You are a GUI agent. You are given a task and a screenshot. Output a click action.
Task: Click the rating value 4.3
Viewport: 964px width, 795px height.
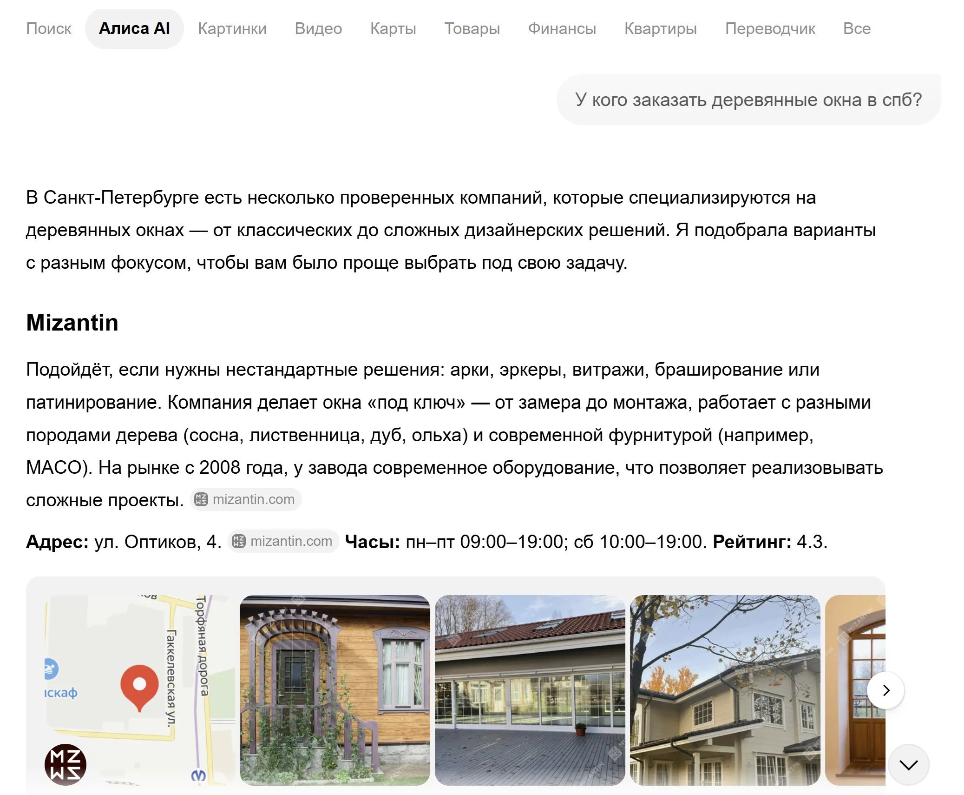812,542
